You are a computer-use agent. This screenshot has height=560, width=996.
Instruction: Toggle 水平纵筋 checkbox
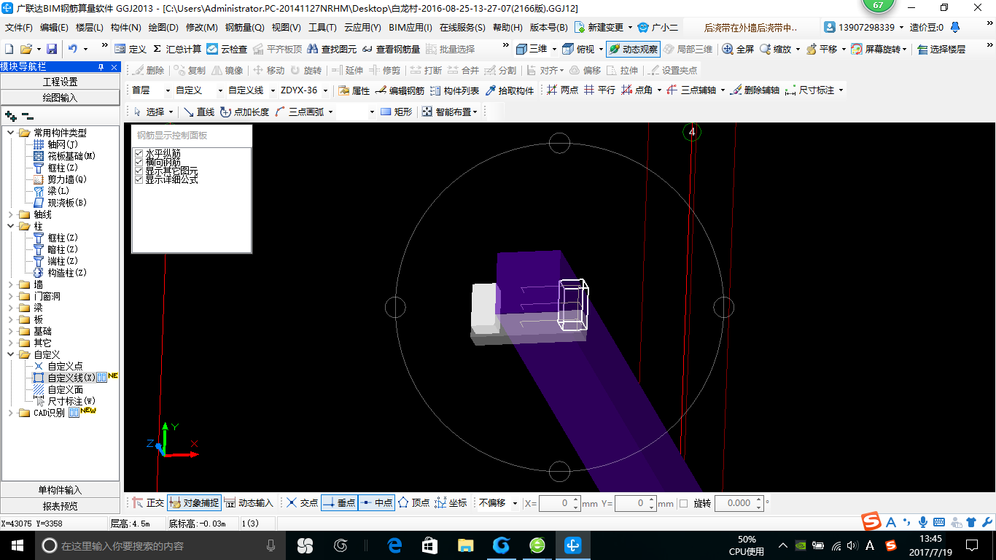coord(139,153)
